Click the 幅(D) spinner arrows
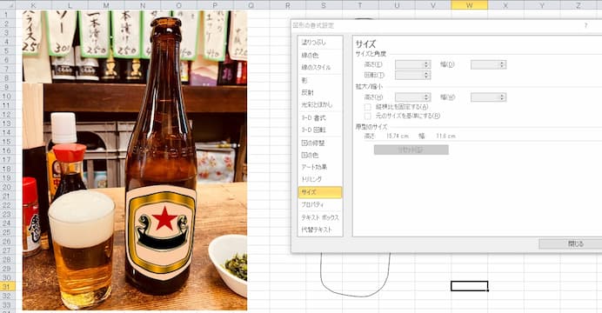 (502, 64)
